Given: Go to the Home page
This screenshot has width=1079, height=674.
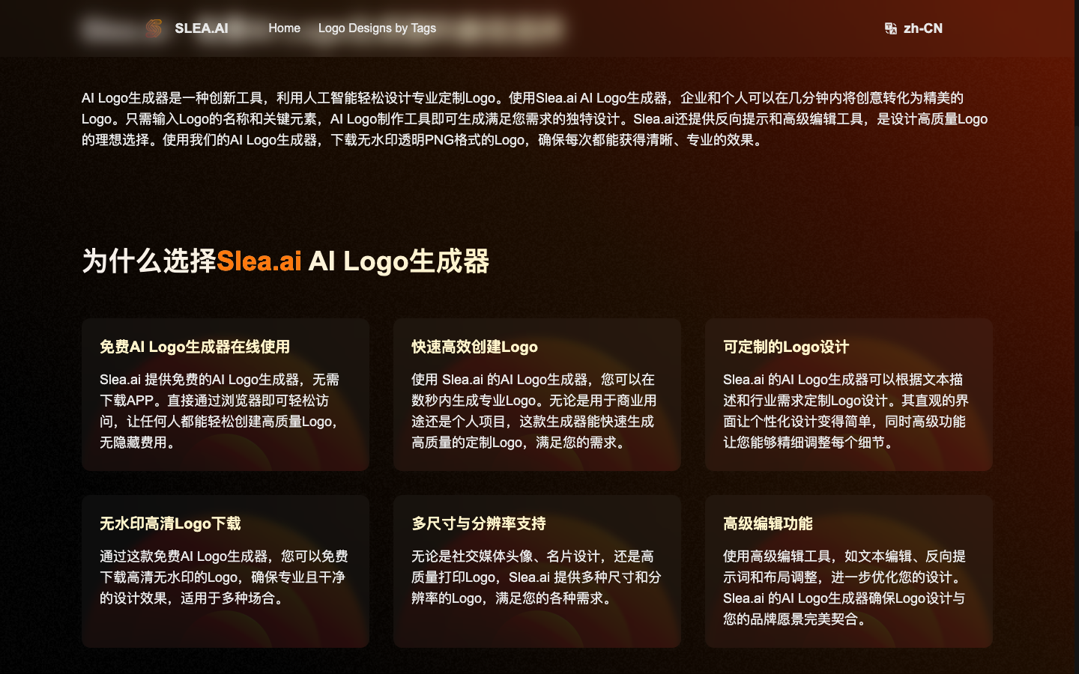Looking at the screenshot, I should click(x=285, y=28).
